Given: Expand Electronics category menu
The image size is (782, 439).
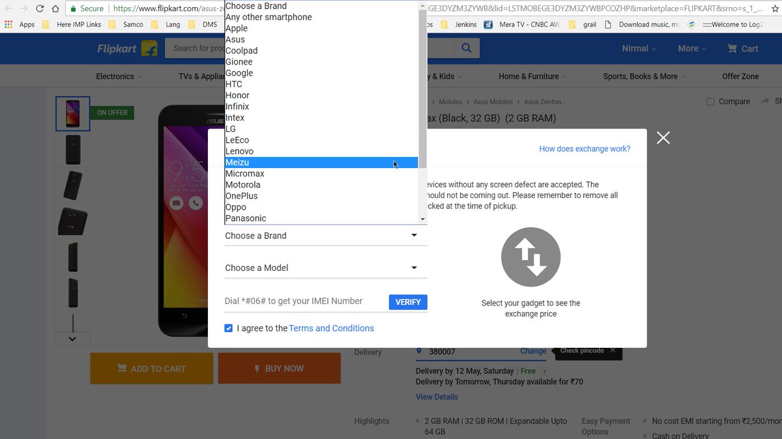Looking at the screenshot, I should pyautogui.click(x=119, y=76).
